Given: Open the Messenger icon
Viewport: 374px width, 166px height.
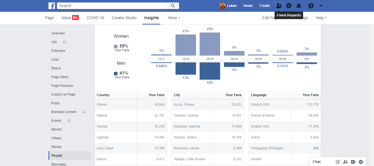Looking at the screenshot, I should (x=289, y=6).
